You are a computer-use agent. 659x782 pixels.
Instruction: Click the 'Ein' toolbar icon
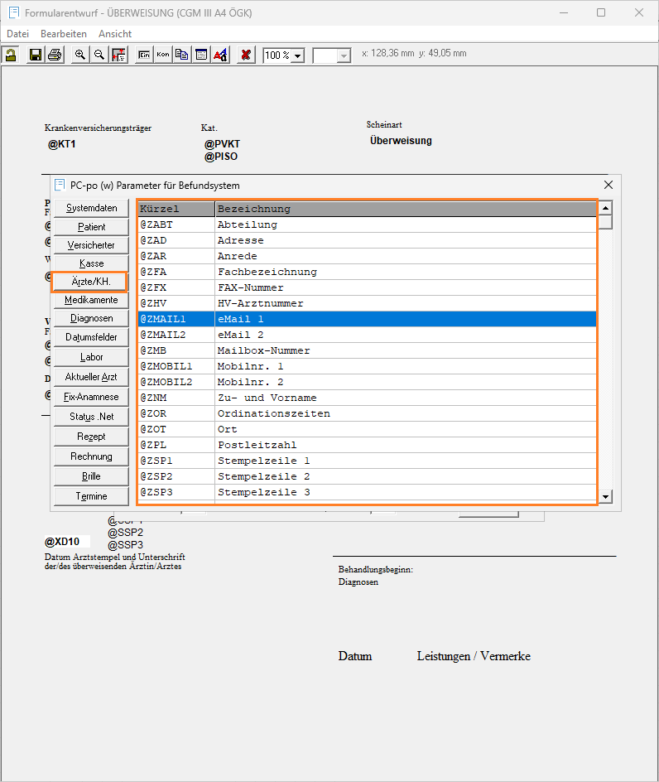click(143, 55)
